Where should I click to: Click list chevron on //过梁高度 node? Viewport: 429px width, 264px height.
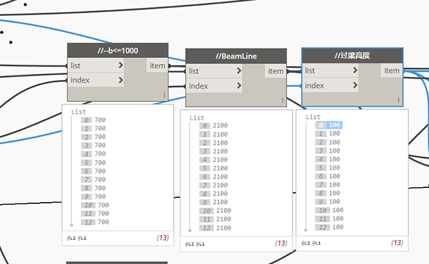point(355,70)
